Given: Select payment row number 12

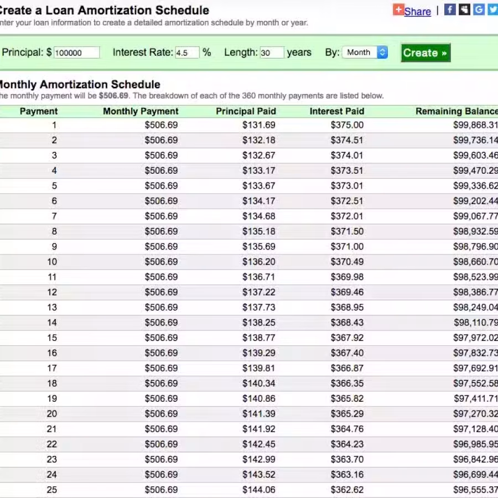Looking at the screenshot, I should 249,292.
